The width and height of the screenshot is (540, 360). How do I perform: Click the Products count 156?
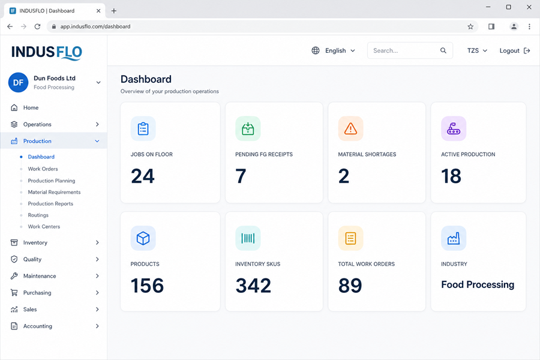coord(147,286)
